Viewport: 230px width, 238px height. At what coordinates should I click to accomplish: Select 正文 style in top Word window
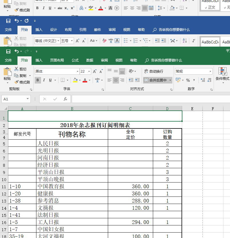pyautogui.click(x=210, y=5)
